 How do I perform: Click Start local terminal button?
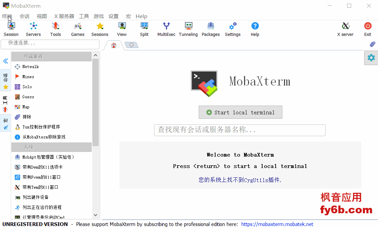[x=240, y=112]
